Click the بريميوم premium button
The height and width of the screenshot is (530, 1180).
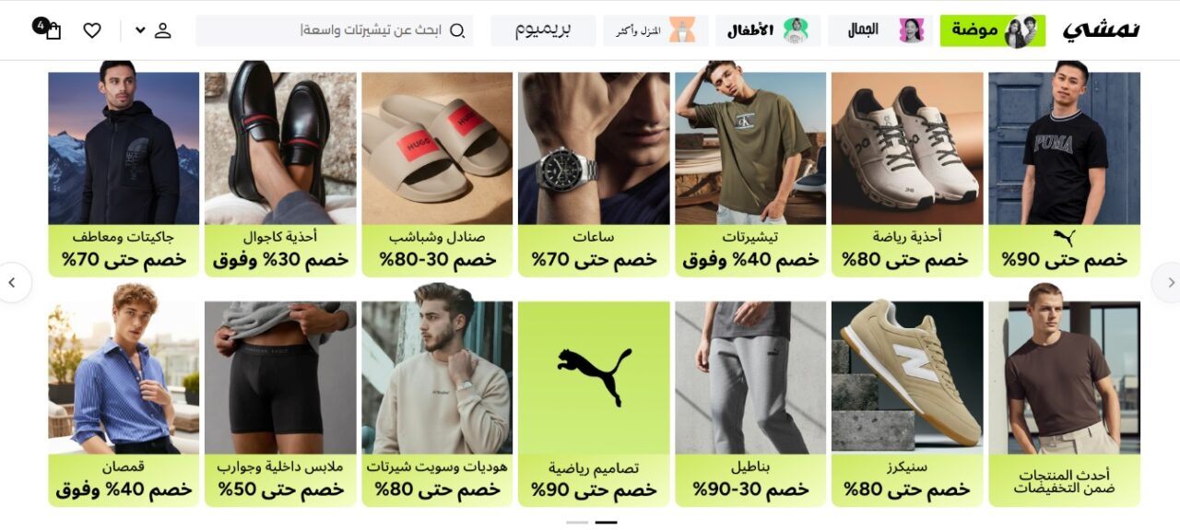(543, 30)
